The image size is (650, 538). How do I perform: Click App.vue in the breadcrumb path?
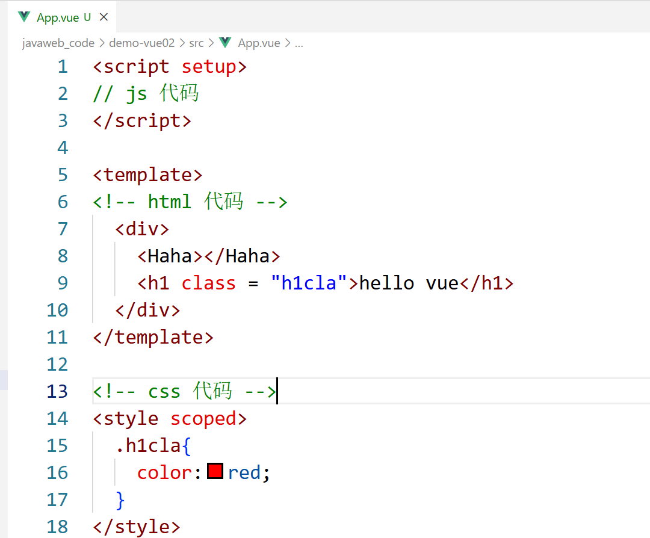tap(259, 43)
